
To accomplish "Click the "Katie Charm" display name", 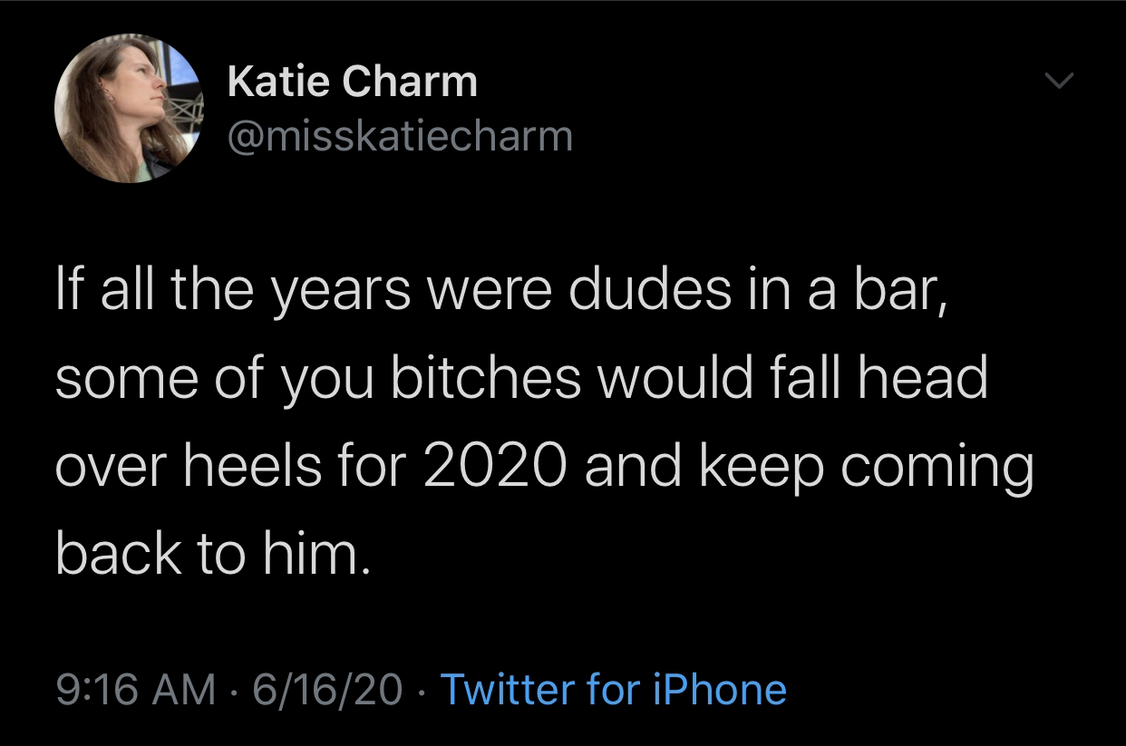I will (352, 82).
